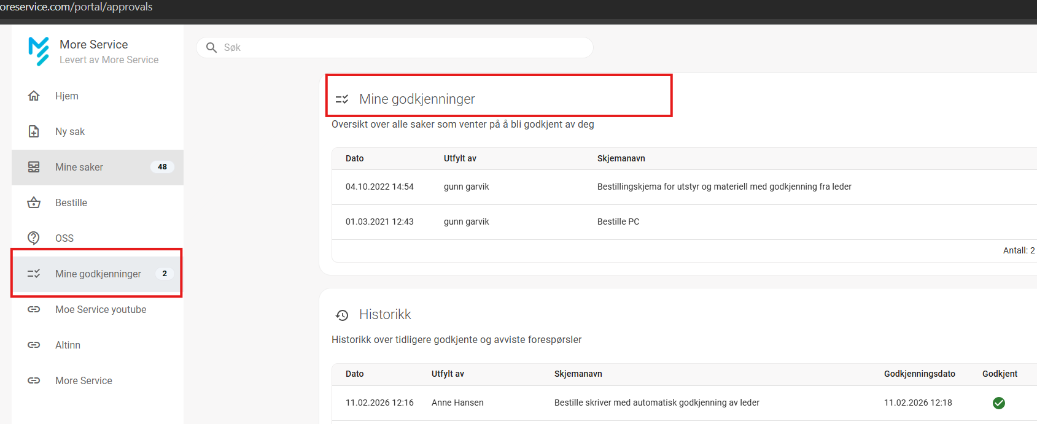Open the Bestille menu item
1037x424 pixels.
(71, 202)
